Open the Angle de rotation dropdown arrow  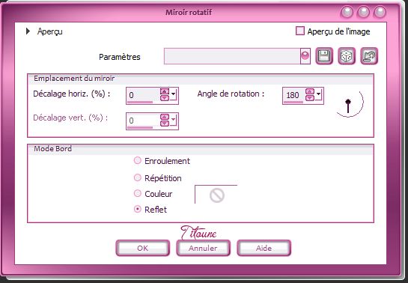coord(319,94)
